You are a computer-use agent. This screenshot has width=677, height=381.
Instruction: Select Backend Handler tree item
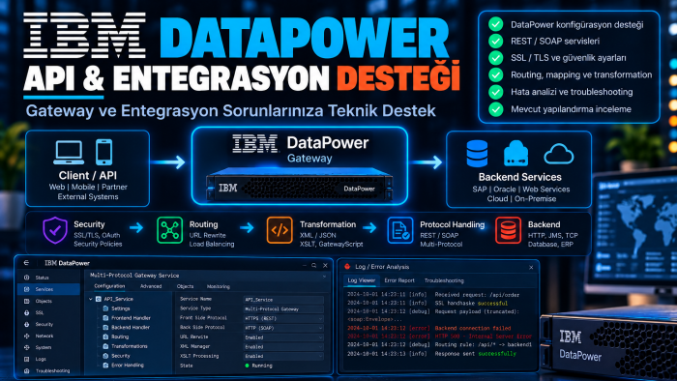tap(126, 328)
